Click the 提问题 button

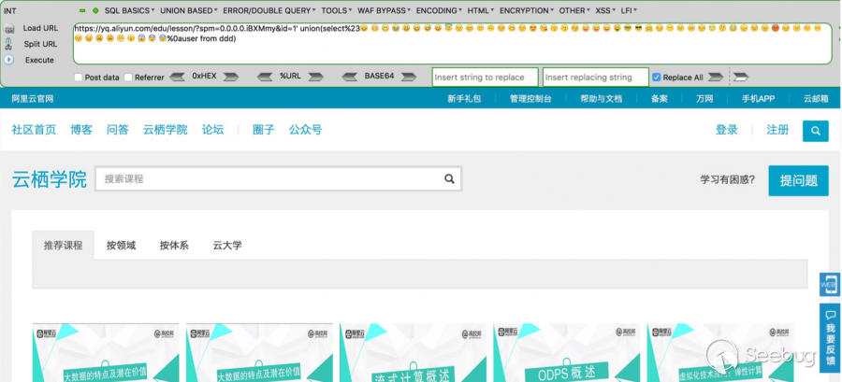(799, 180)
